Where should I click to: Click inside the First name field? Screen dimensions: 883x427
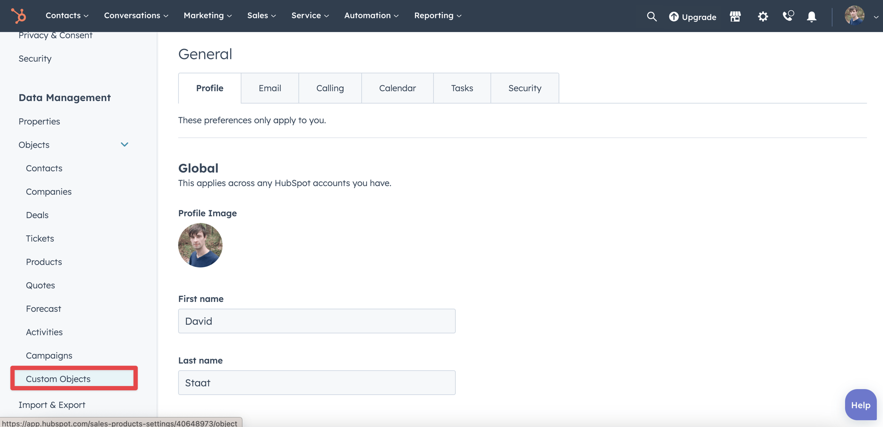[x=316, y=321]
